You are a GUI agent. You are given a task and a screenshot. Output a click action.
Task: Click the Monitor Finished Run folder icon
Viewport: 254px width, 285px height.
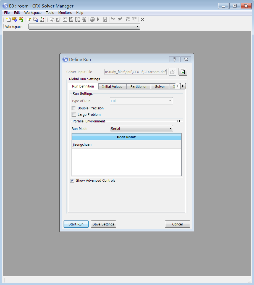click(x=21, y=19)
